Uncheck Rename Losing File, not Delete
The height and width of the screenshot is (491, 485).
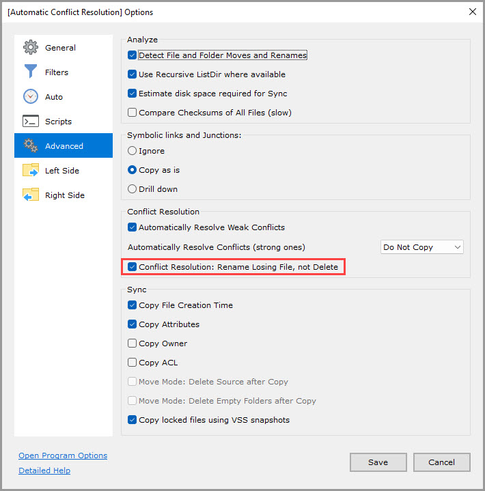tap(132, 267)
